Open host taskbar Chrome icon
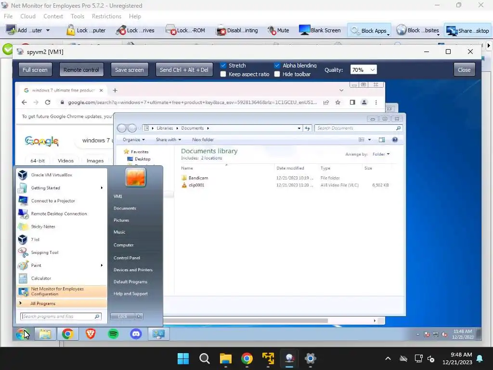Screen dimensions: 493x370 click(247, 358)
